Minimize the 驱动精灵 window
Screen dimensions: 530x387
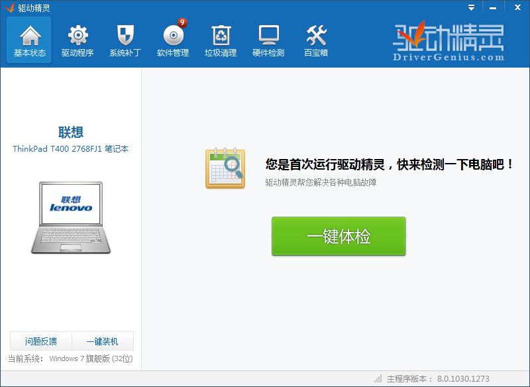[x=493, y=7]
